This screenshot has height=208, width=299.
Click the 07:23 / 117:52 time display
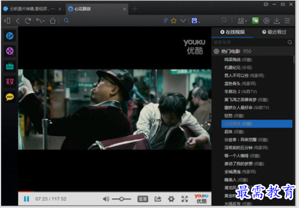[51, 199]
